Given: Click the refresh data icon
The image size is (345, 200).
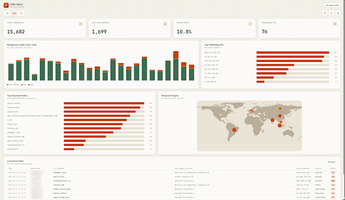Looking at the screenshot, I should point(325,13).
